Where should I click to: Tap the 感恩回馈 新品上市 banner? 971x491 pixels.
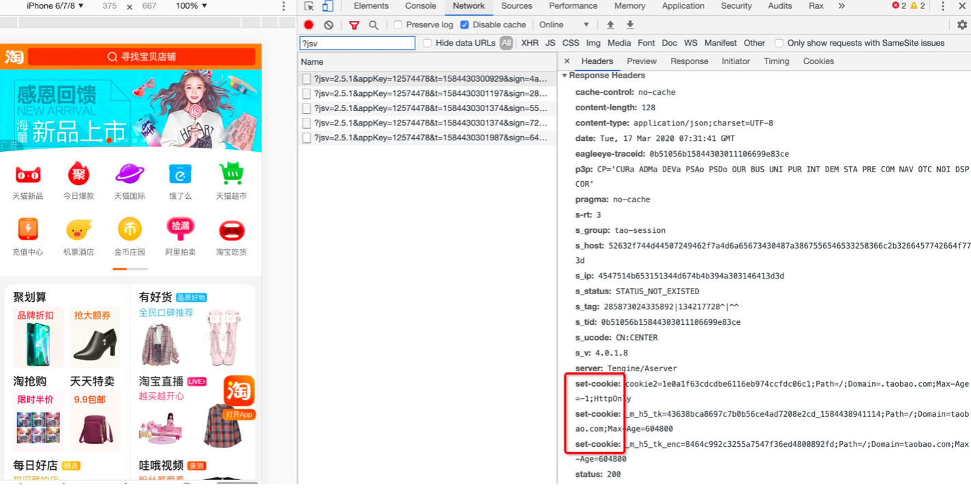(130, 110)
